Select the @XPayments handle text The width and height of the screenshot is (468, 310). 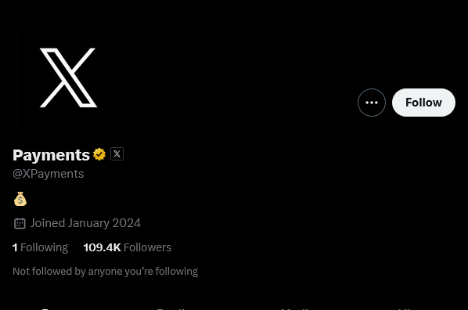tap(49, 174)
